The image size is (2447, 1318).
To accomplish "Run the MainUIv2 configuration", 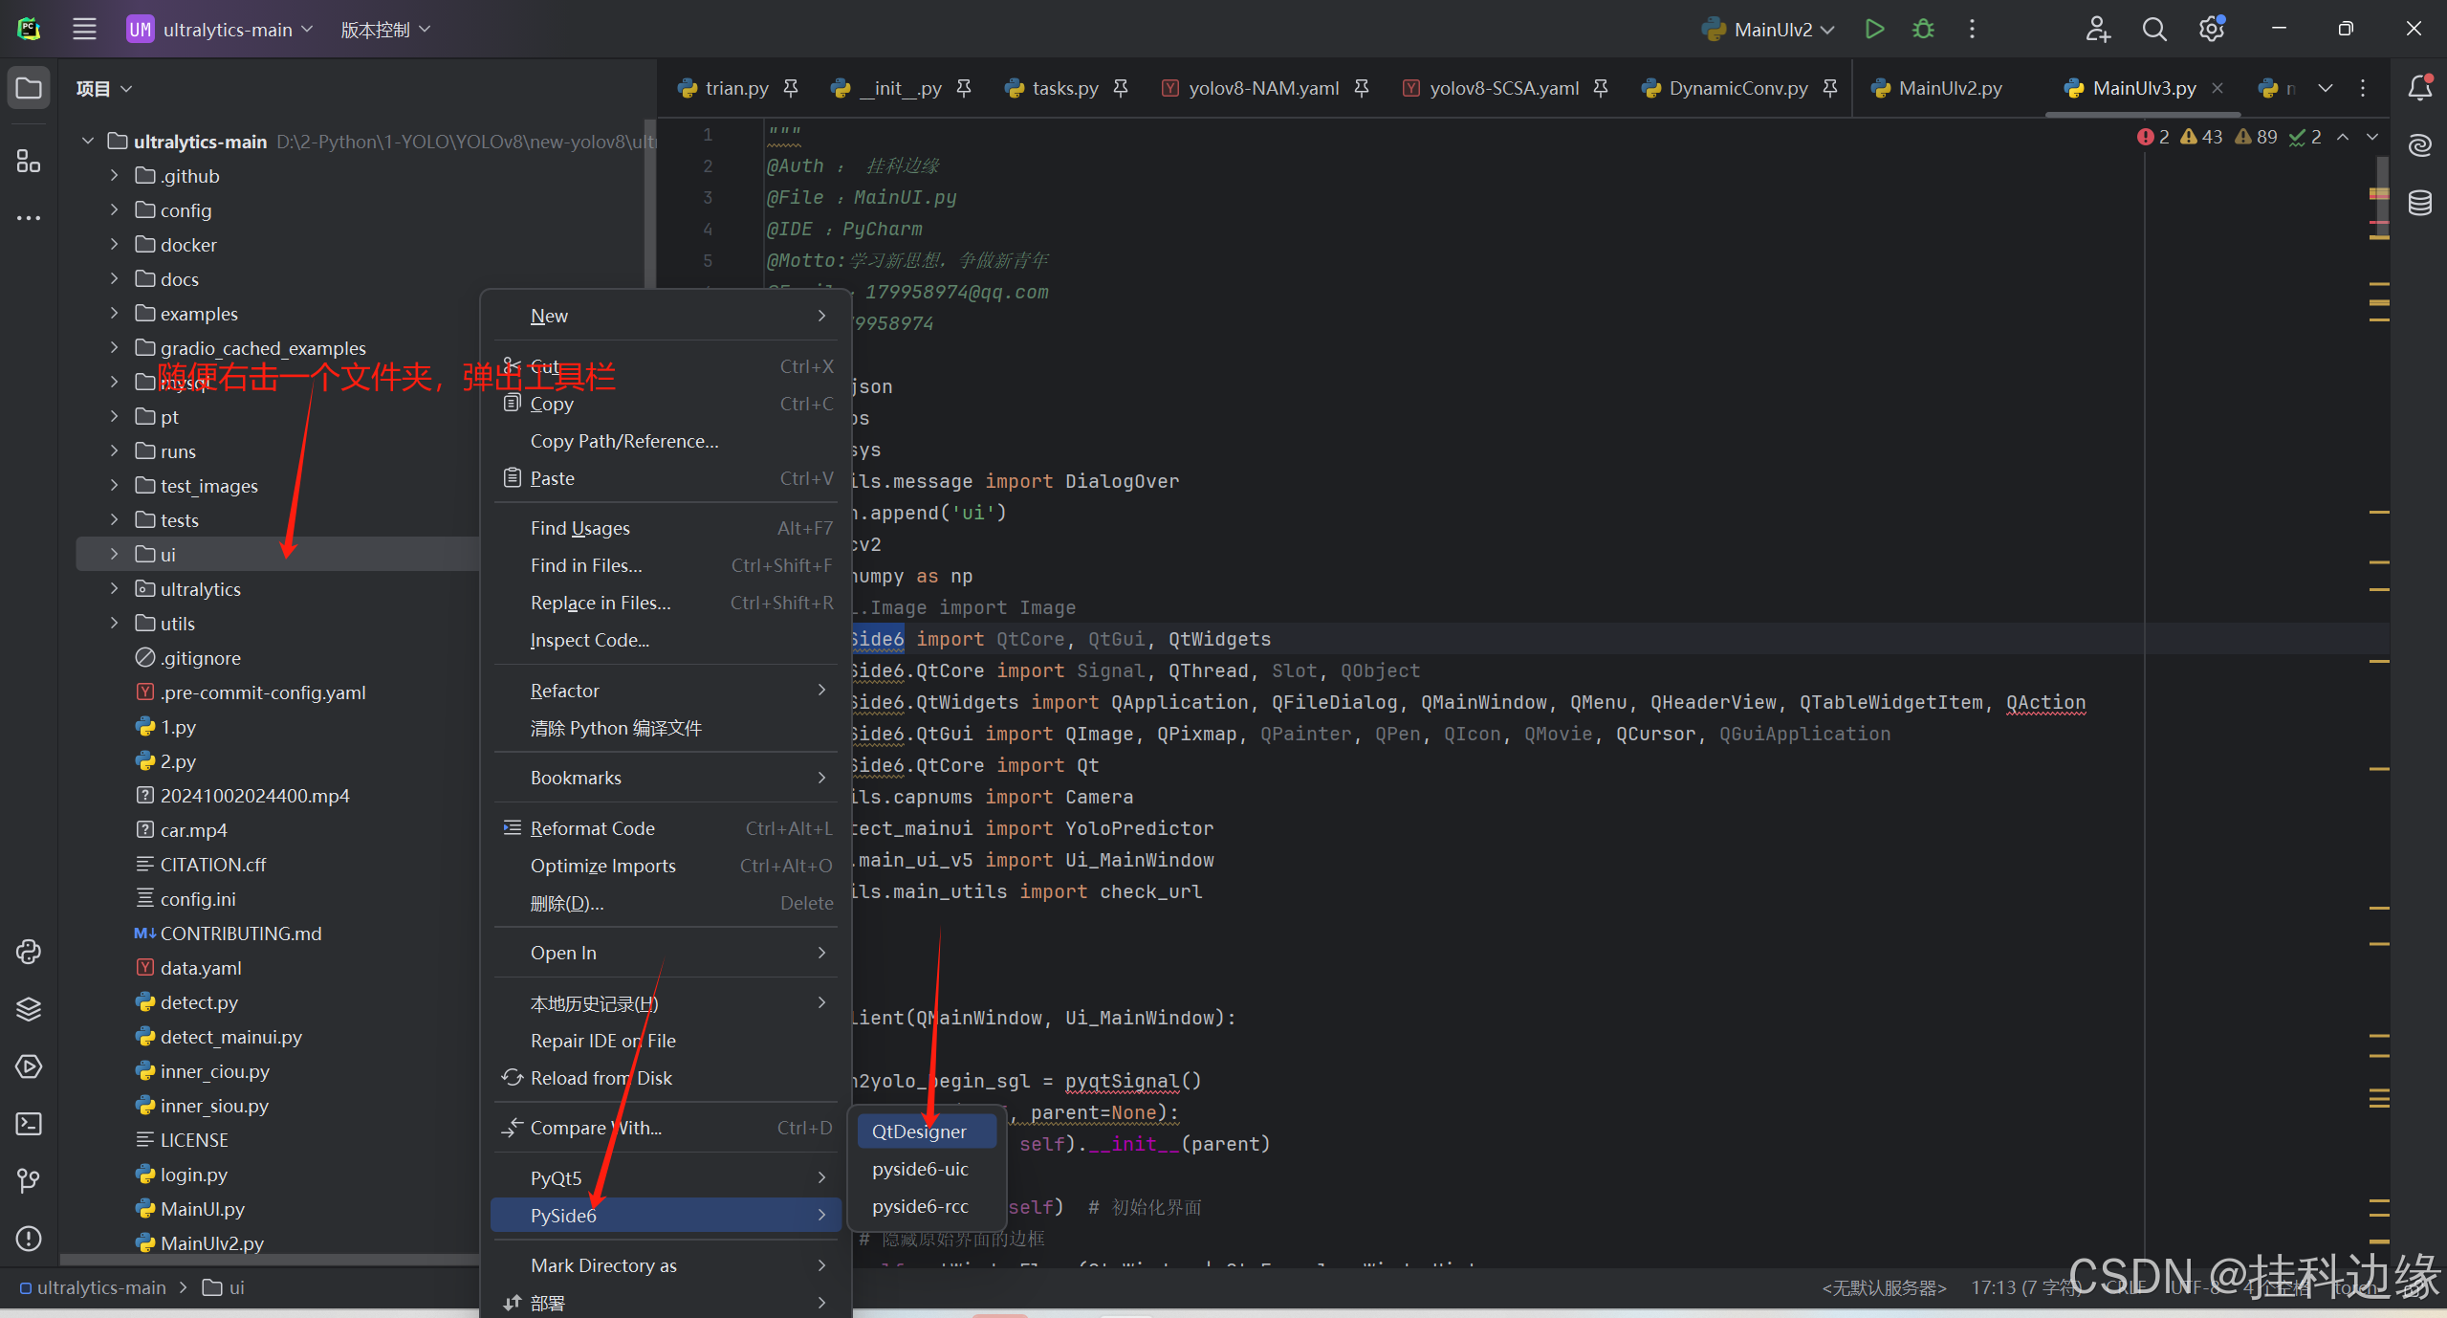I will coord(1874,30).
